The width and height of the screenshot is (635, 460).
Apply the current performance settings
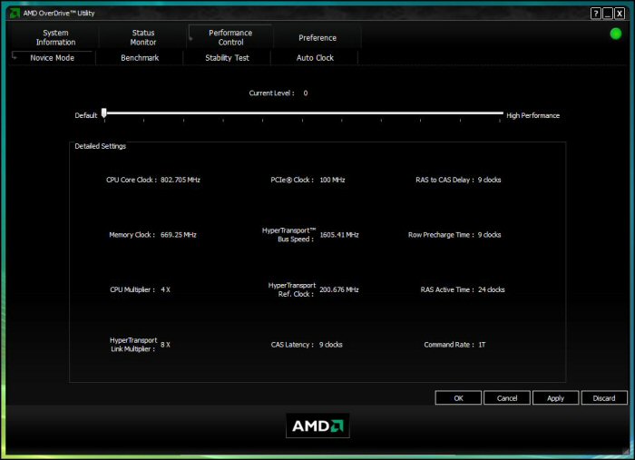point(555,398)
